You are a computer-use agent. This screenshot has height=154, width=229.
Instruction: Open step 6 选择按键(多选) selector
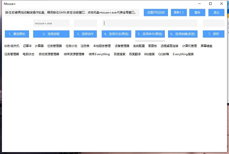[183, 34]
